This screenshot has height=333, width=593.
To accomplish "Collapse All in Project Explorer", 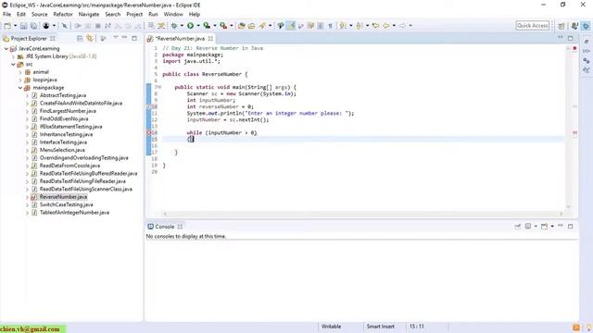I will (x=80, y=38).
